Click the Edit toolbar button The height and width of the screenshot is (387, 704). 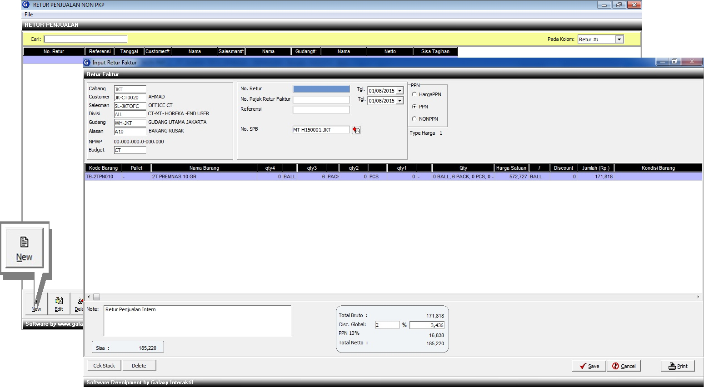pyautogui.click(x=59, y=304)
